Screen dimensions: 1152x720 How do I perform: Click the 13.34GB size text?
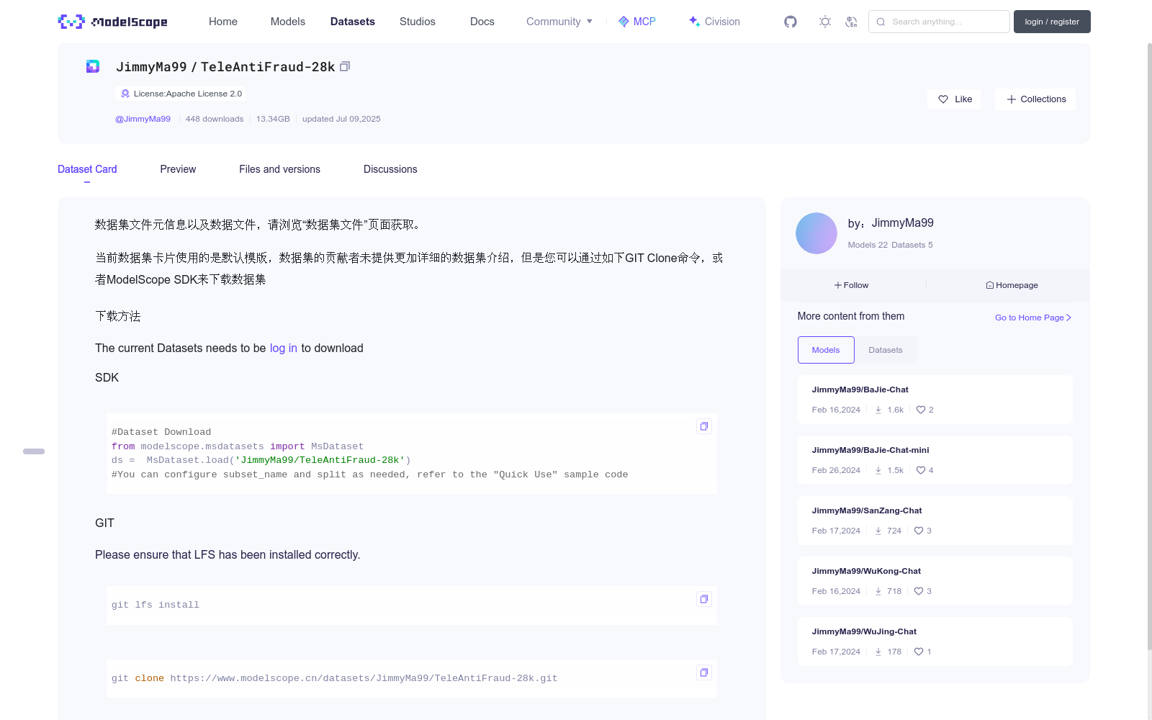273,119
